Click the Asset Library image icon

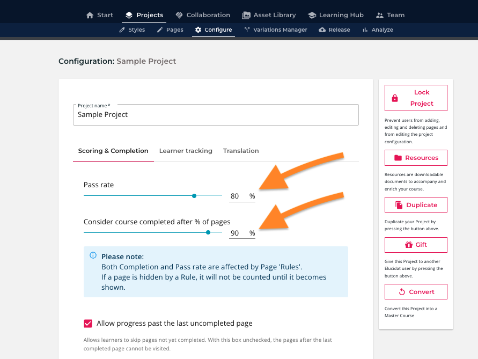246,15
